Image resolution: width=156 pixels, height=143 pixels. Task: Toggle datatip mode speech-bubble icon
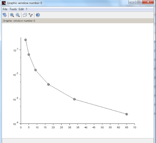[x=25, y=15]
